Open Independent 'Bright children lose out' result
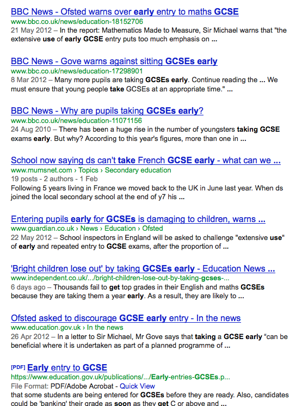Image resolution: width=296 pixels, height=406 pixels. (x=143, y=268)
